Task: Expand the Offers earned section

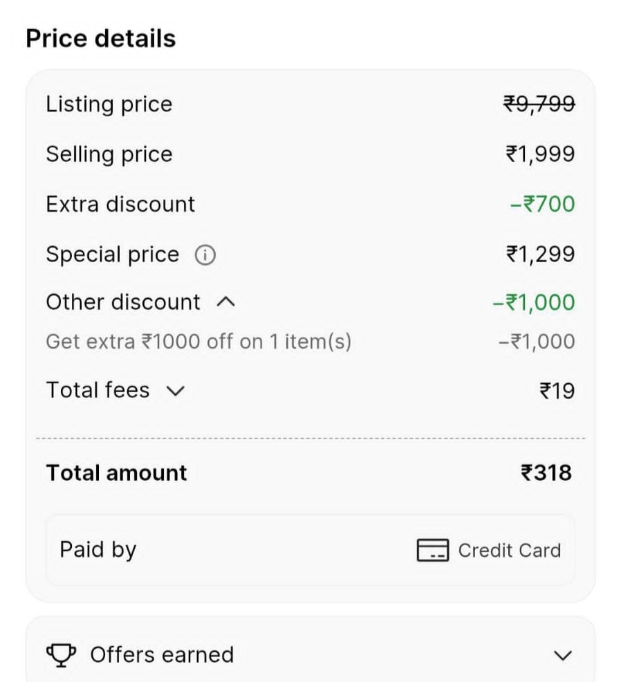Action: coord(564,655)
